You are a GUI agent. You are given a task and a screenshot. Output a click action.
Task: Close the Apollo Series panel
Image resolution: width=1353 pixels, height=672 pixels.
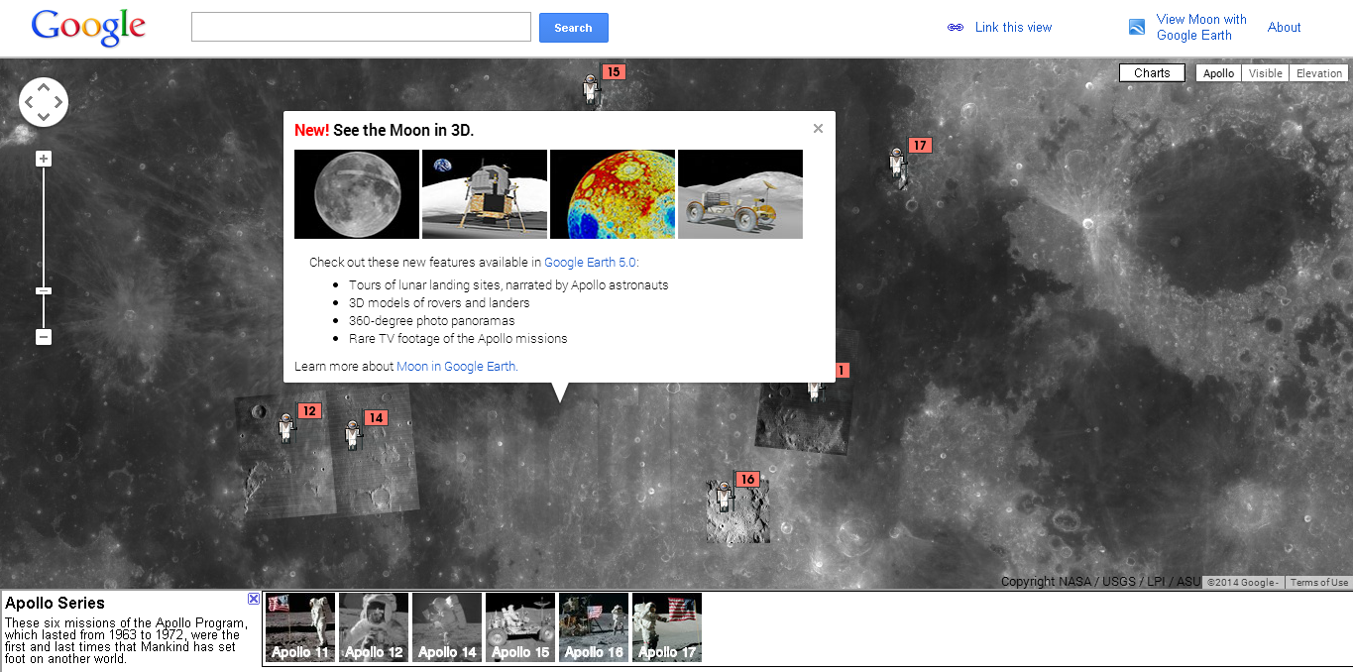(254, 599)
